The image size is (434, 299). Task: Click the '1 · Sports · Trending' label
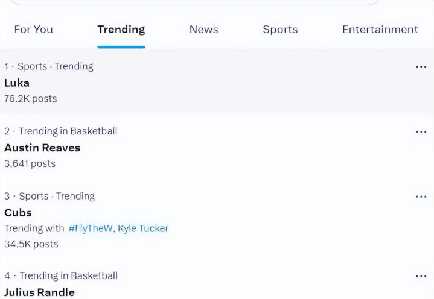tap(49, 66)
